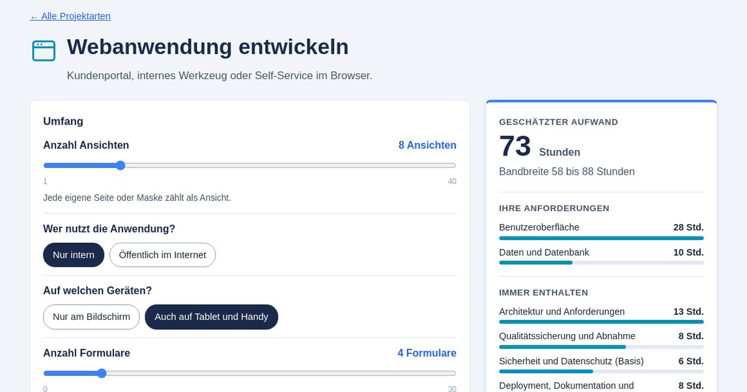Image resolution: width=747 pixels, height=392 pixels.
Task: Choose 'Nur am Bildschirm' device option
Action: [x=92, y=317]
